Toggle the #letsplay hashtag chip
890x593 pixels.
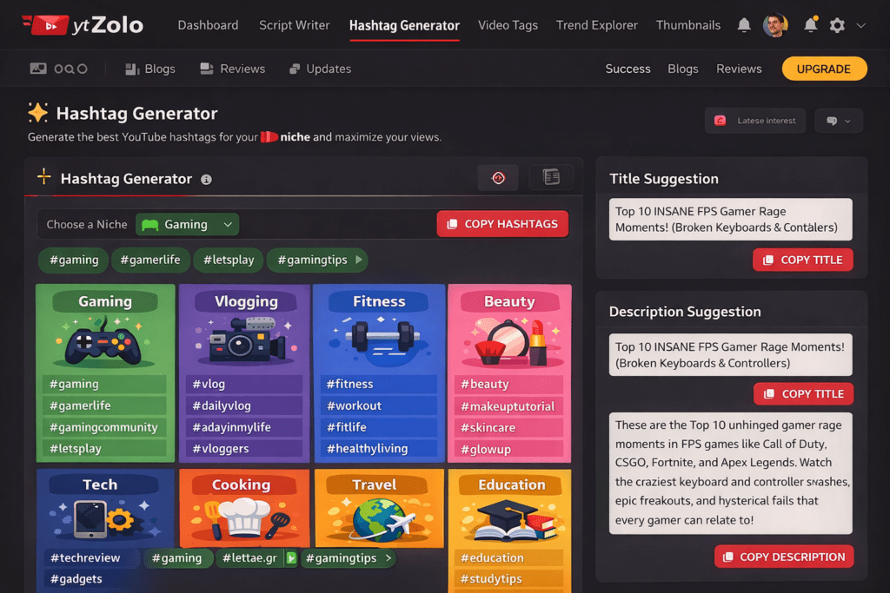pyautogui.click(x=229, y=260)
